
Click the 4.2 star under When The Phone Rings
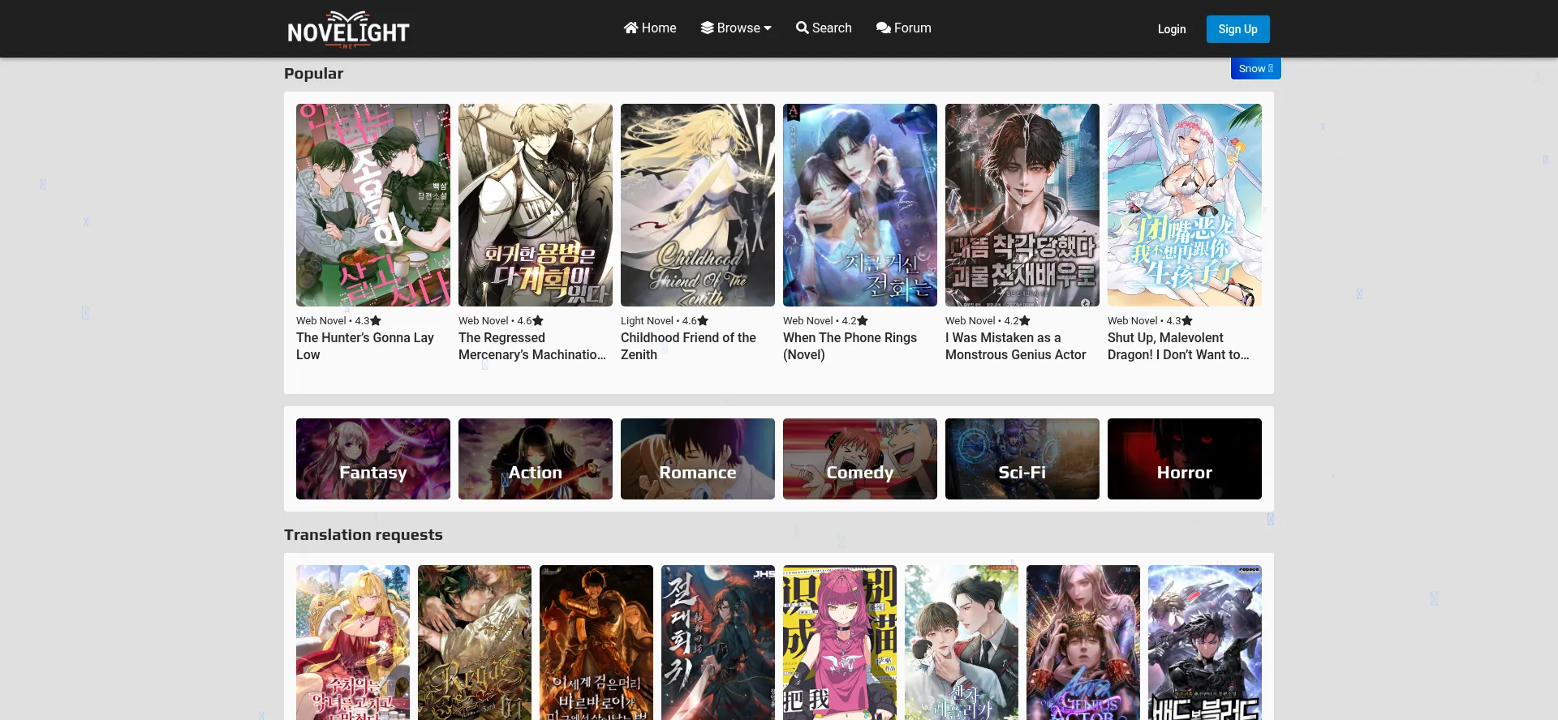point(855,321)
